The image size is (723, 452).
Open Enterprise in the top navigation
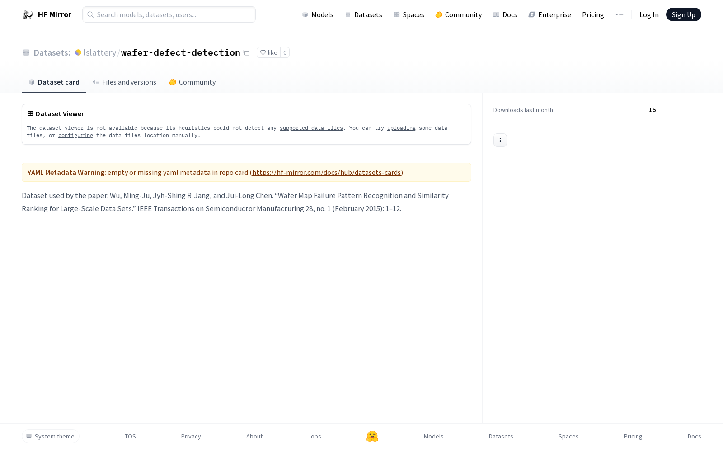(x=549, y=14)
